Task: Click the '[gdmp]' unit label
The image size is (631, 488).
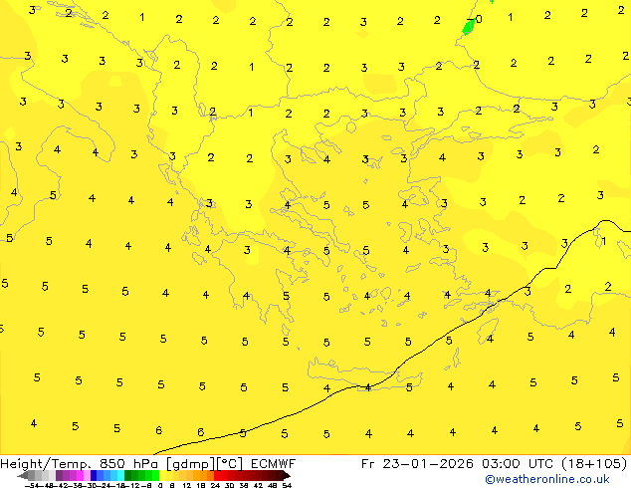Action: click(x=191, y=464)
